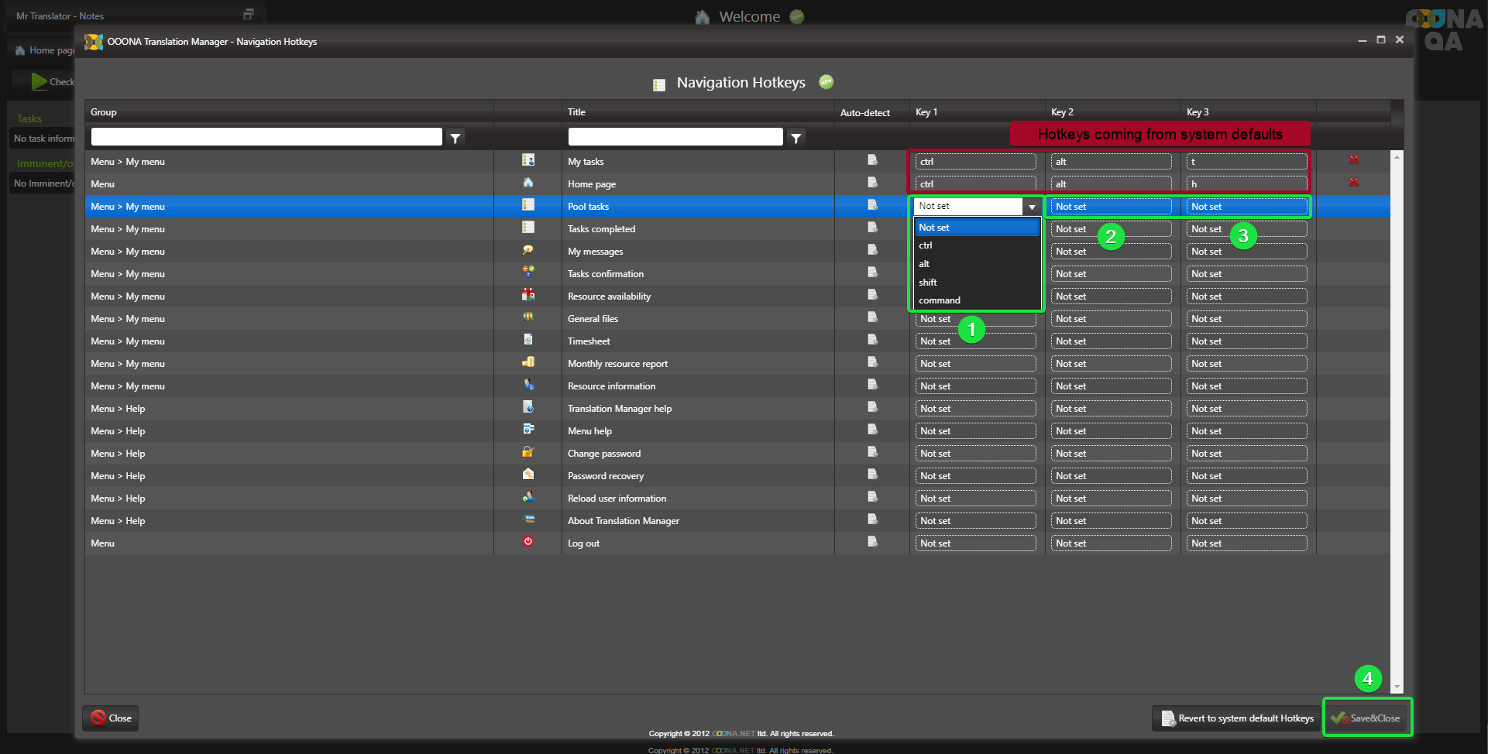The height and width of the screenshot is (754, 1488).
Task: Click the Save&Close button
Action: click(1367, 718)
